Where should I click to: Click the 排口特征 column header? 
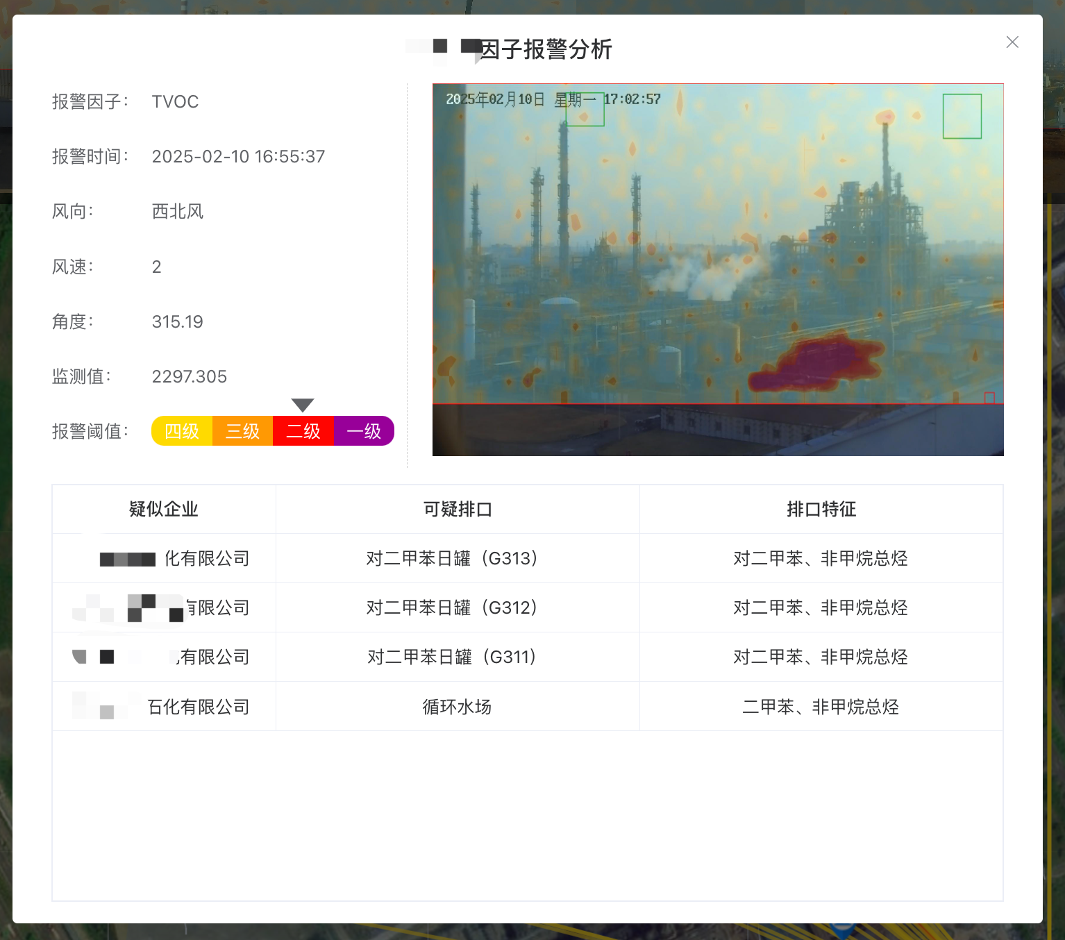[x=821, y=509]
